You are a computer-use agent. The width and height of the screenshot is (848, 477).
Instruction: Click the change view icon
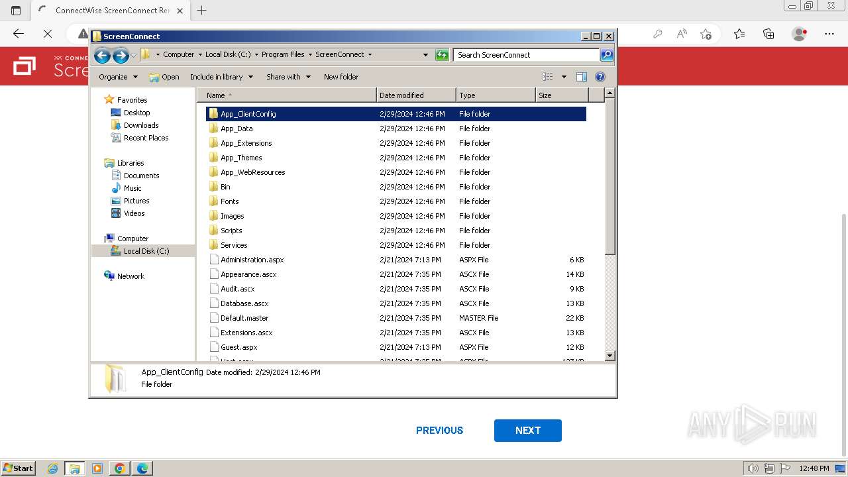click(548, 77)
